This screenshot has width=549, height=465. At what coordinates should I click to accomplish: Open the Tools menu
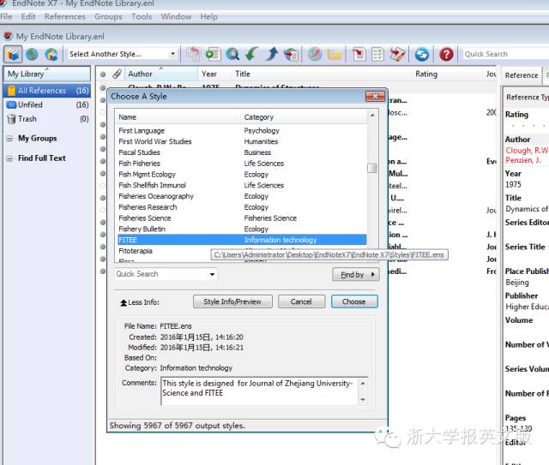(x=142, y=16)
